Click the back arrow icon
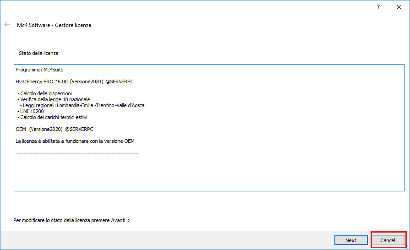Viewport: 410px width, 250px height. tap(7, 25)
